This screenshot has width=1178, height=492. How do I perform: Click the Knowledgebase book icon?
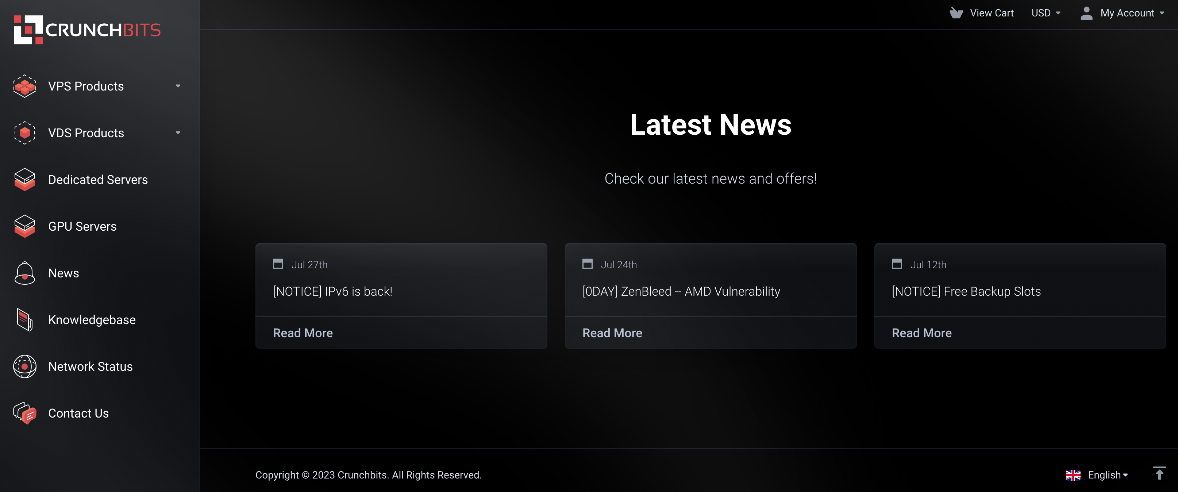(25, 320)
